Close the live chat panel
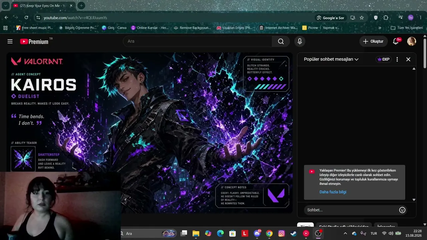The image size is (427, 240). coord(408,59)
